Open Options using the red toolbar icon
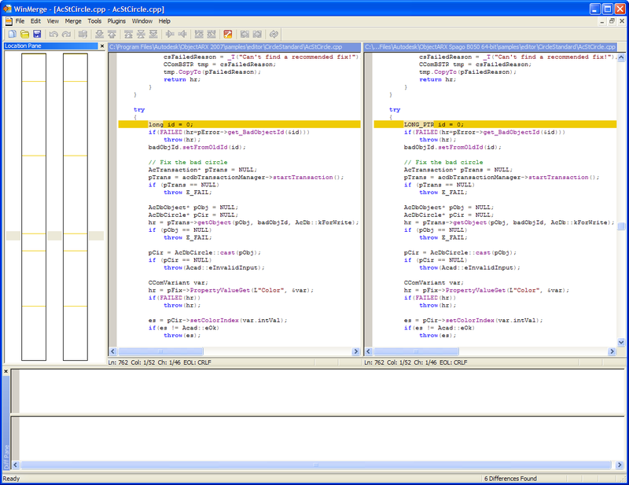The height and width of the screenshot is (485, 629). tap(228, 35)
